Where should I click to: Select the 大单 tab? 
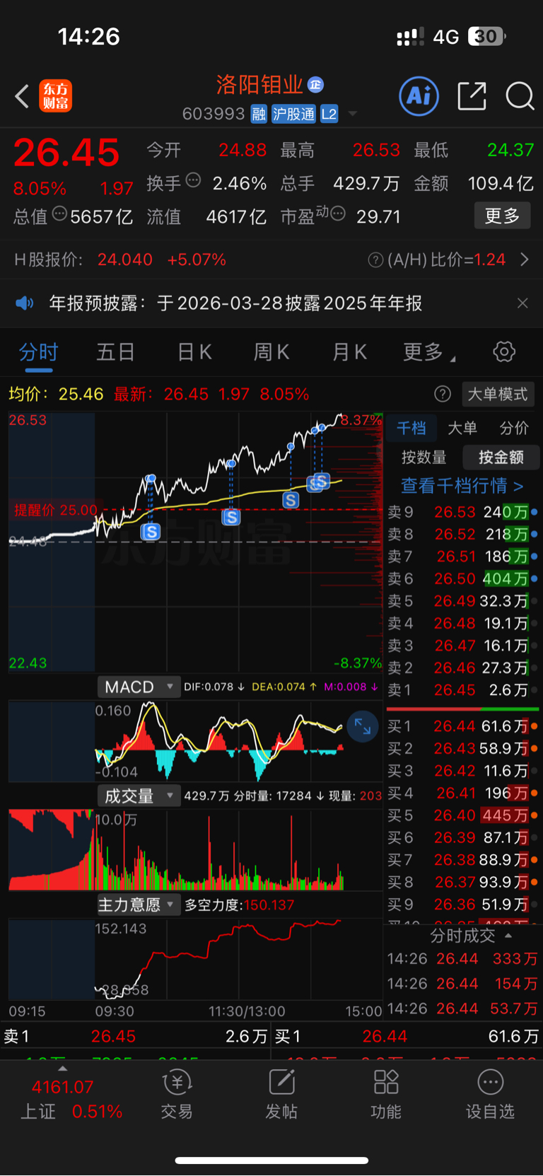(x=462, y=427)
